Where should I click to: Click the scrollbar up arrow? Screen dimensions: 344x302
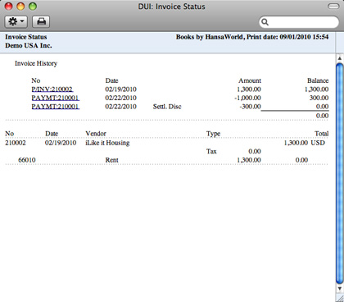(339, 58)
